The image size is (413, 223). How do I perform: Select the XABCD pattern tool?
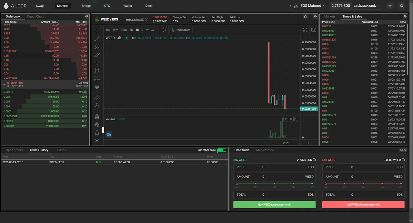pyautogui.click(x=97, y=71)
